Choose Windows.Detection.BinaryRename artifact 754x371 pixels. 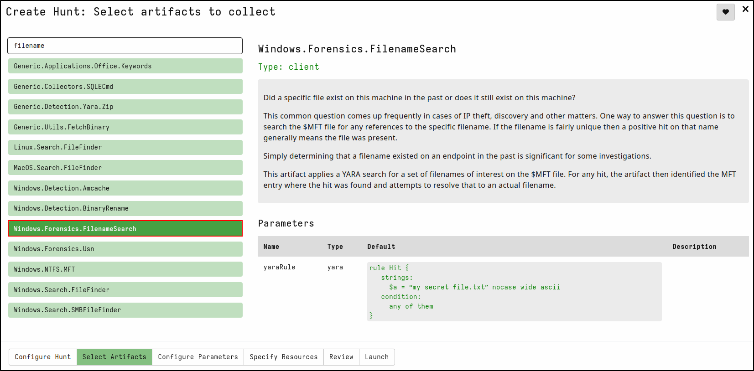point(125,208)
